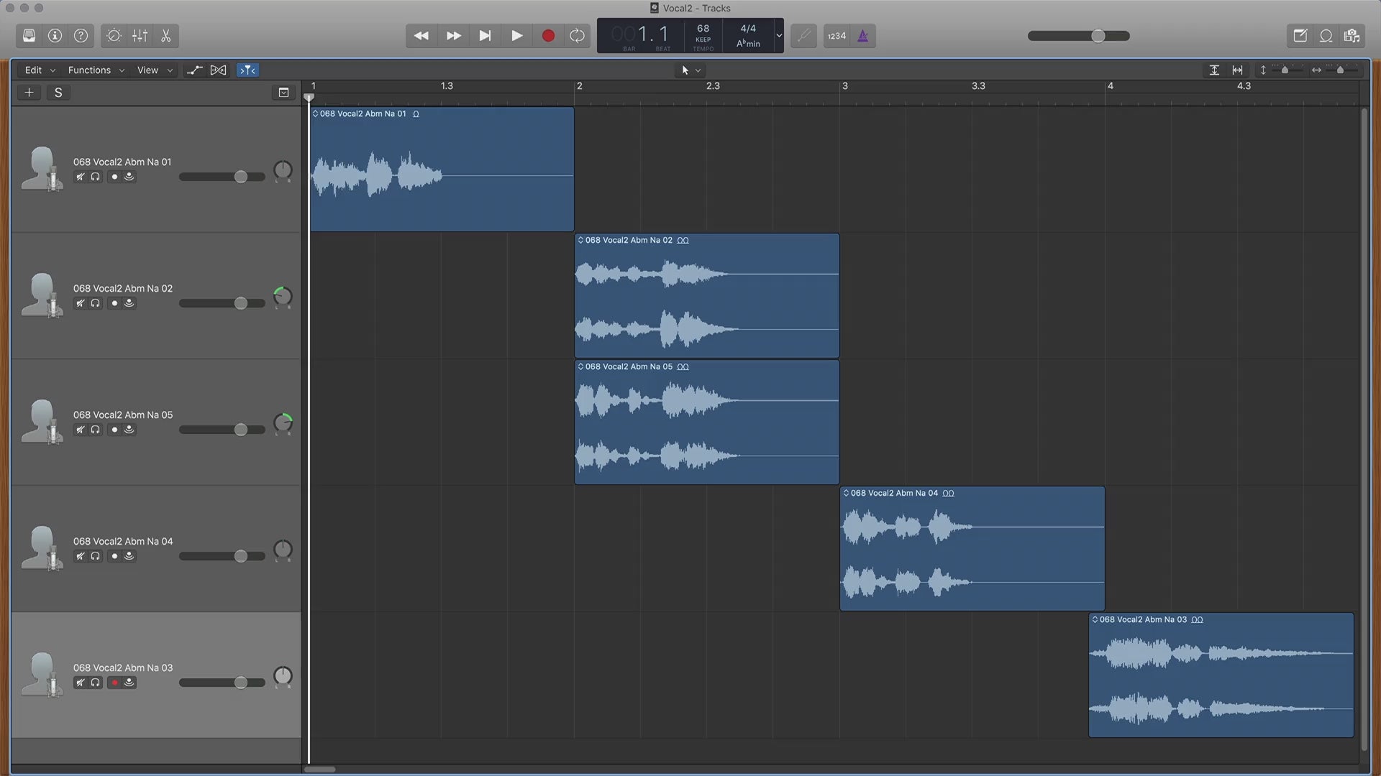Toggle the metronome click
The width and height of the screenshot is (1381, 776).
(x=862, y=36)
